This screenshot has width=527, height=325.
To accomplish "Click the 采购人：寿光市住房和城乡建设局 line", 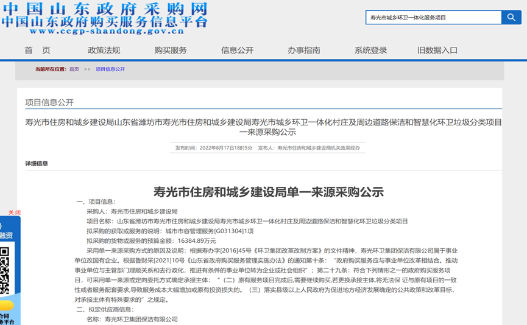I will click(132, 212).
